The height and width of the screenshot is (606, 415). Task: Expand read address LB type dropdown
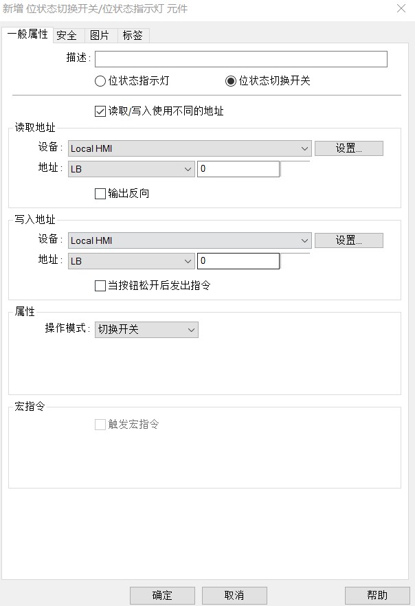[x=131, y=169]
